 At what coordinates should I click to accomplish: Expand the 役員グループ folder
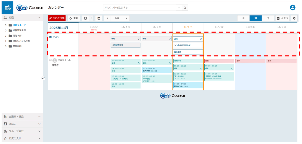pos(6,25)
